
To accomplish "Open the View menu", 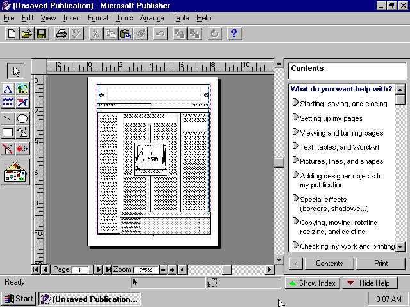I will (48, 18).
